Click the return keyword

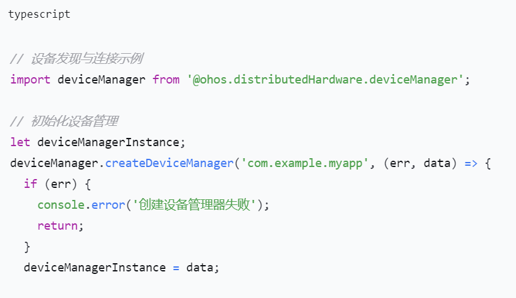tap(58, 225)
